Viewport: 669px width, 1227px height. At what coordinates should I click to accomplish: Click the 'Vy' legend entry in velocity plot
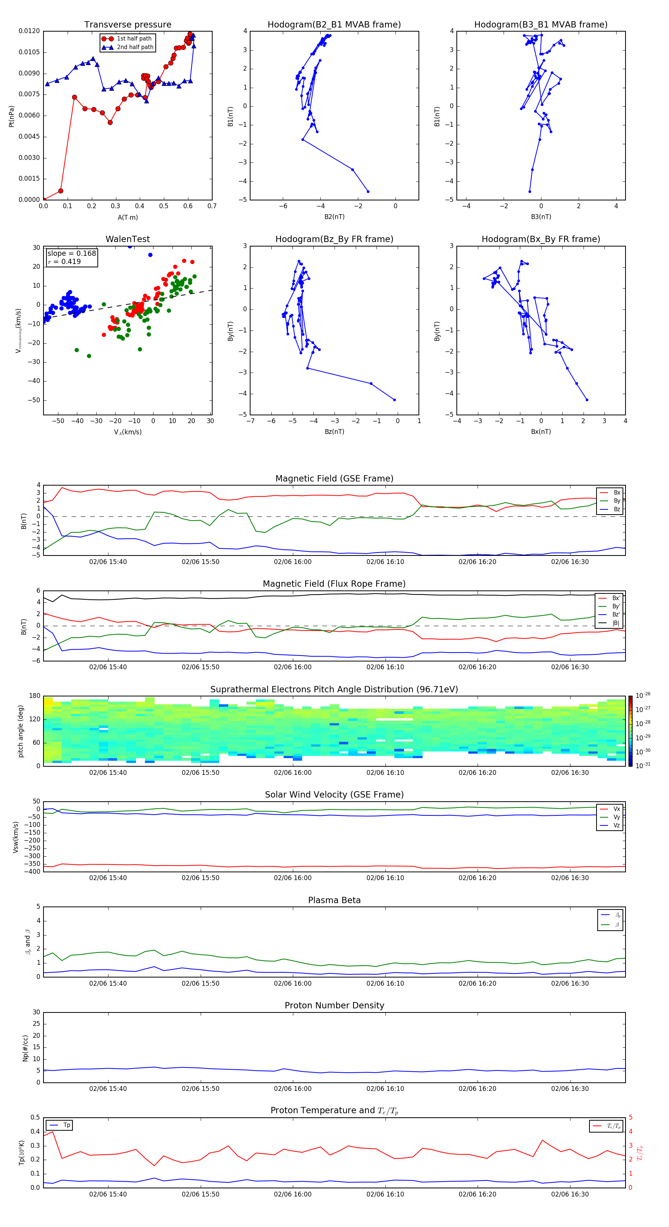pos(610,817)
